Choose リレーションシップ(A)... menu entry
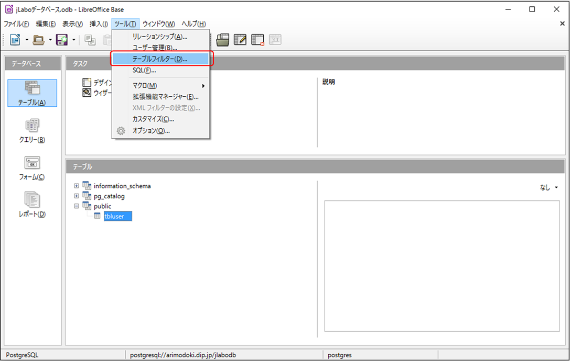This screenshot has width=570, height=361. point(160,37)
